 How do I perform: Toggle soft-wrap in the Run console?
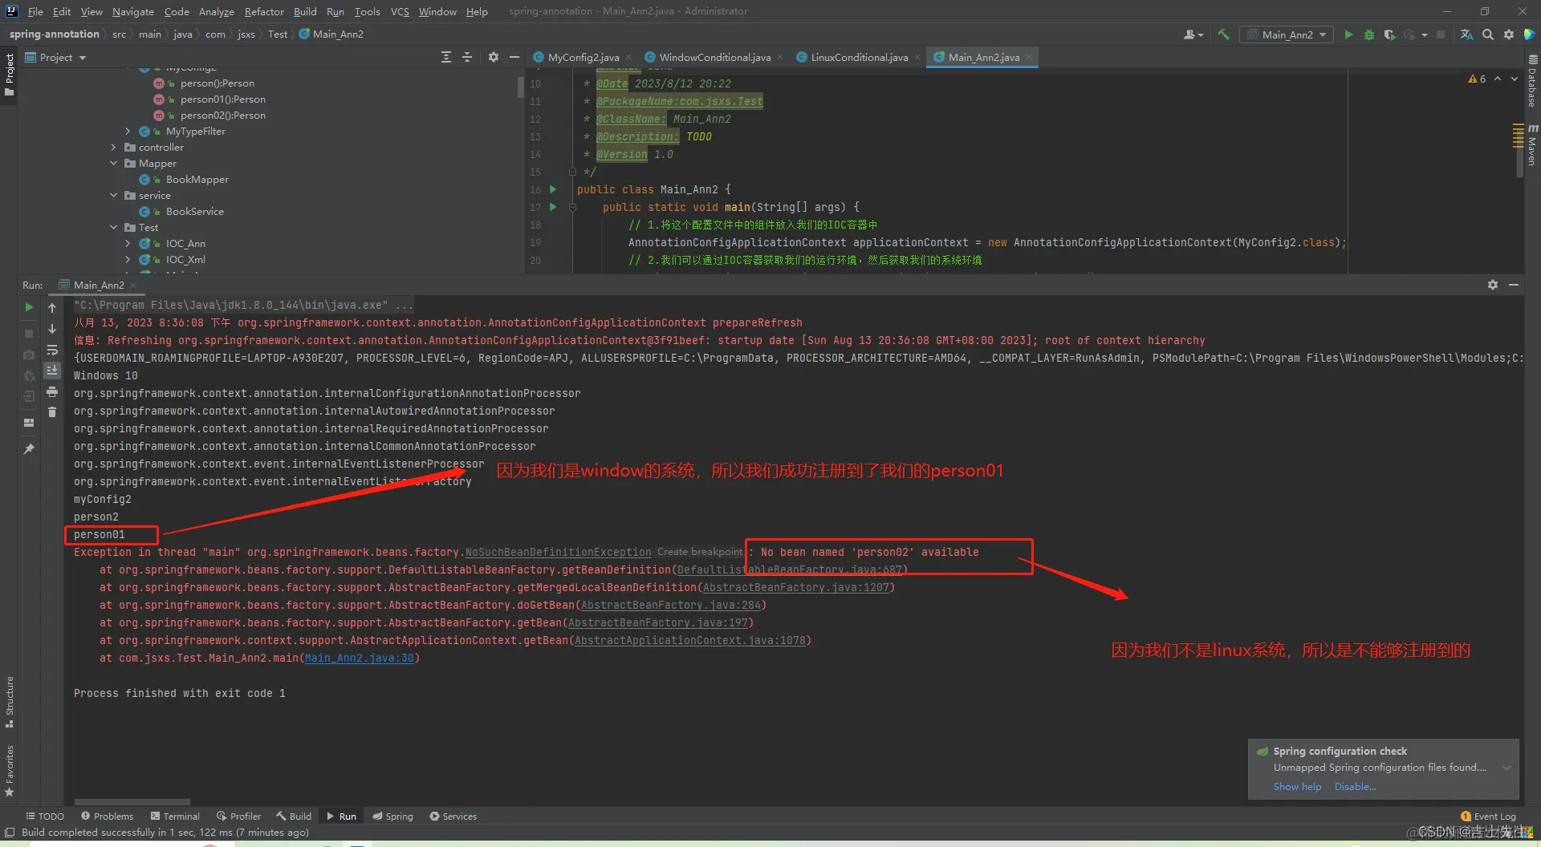coord(52,350)
